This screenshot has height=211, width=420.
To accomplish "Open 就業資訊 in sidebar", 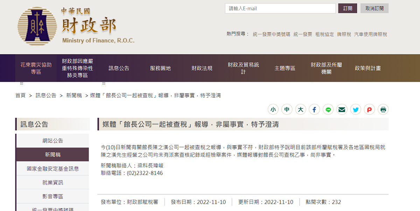I will [53, 183].
